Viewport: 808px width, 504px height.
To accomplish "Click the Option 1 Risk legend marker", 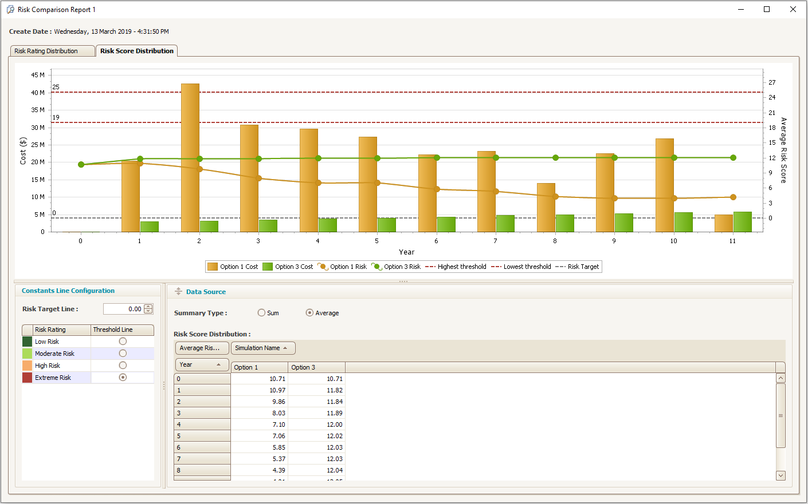I will point(323,267).
